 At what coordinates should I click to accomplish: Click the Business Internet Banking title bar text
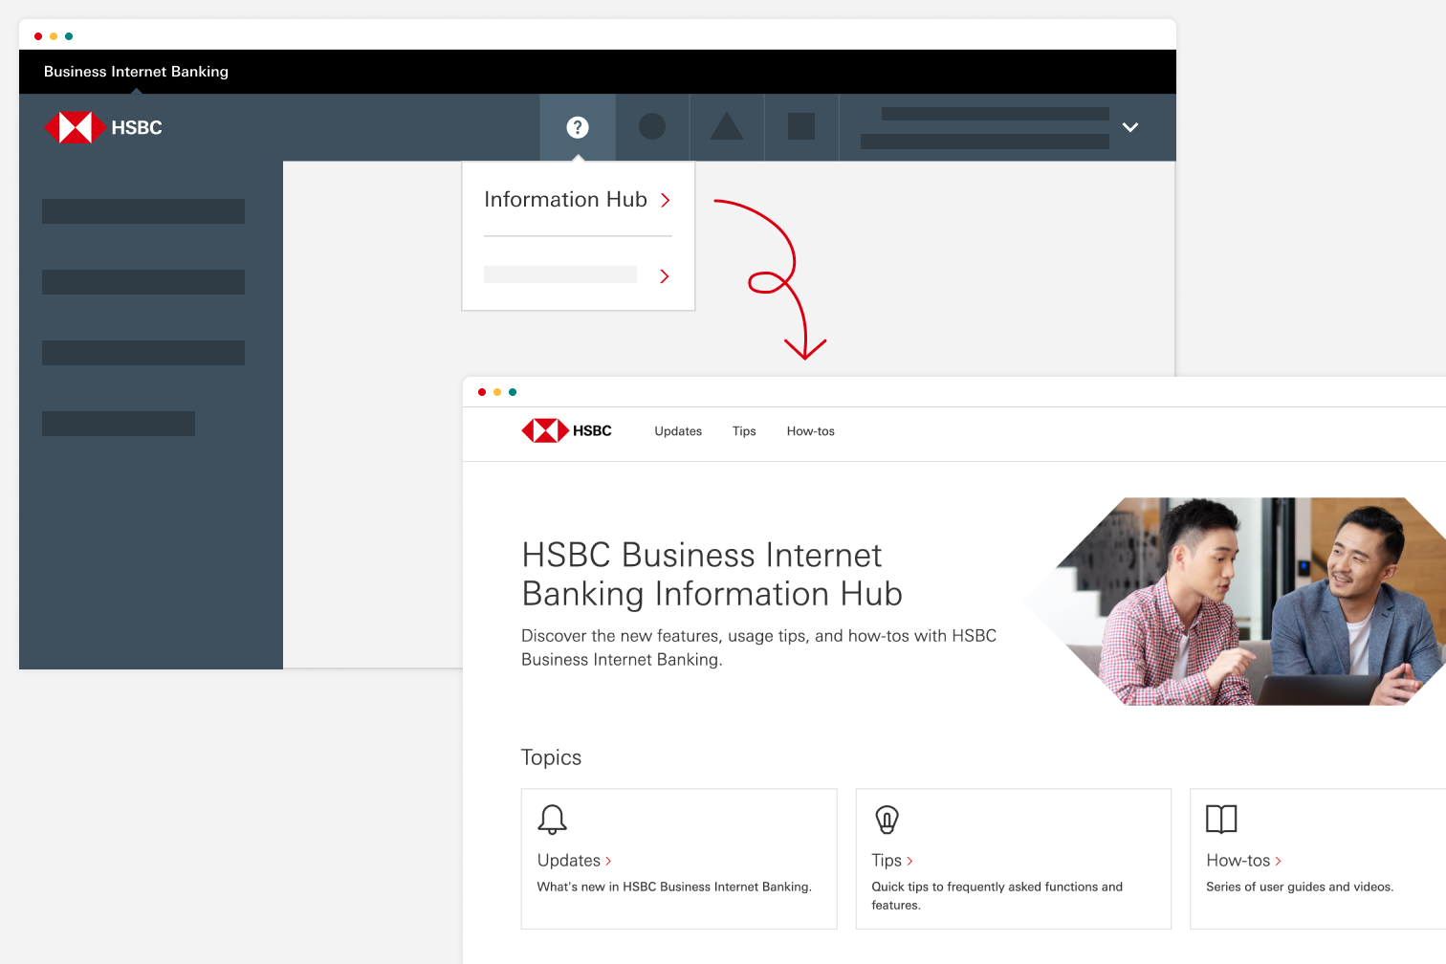click(136, 71)
